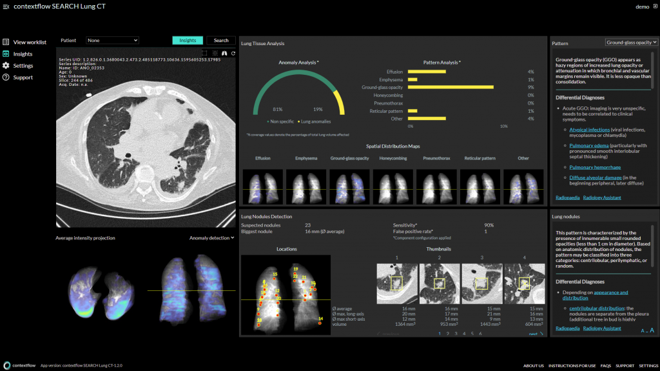660x371 pixels.
Task: Switch to the Insights tab
Action: (188, 41)
